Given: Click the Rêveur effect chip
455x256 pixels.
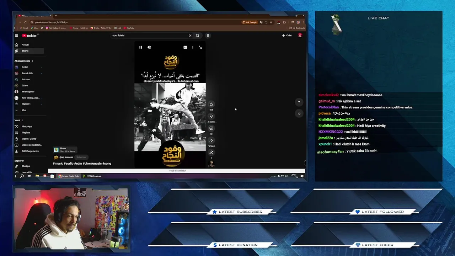Looking at the screenshot, I should [65, 150].
